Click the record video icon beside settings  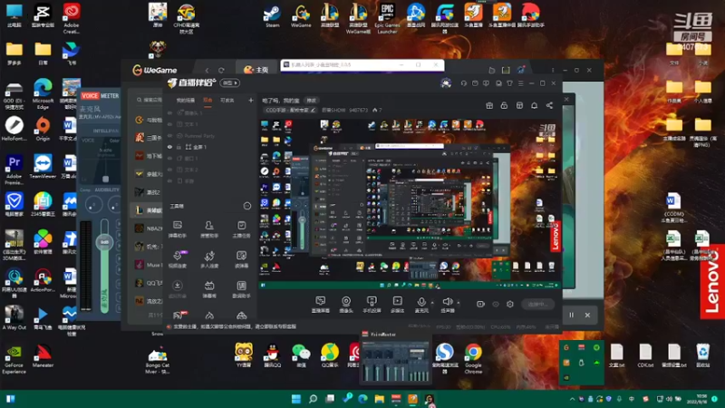[481, 304]
